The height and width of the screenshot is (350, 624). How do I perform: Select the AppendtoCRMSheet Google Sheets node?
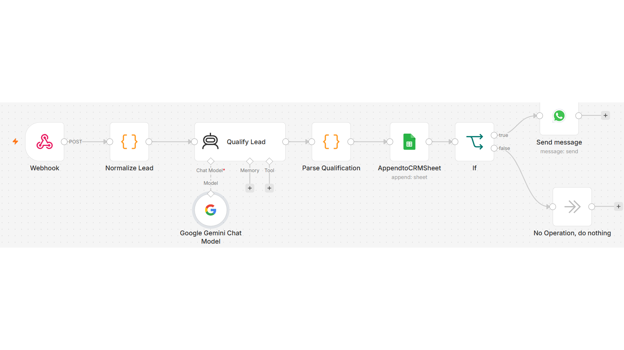coord(409,142)
